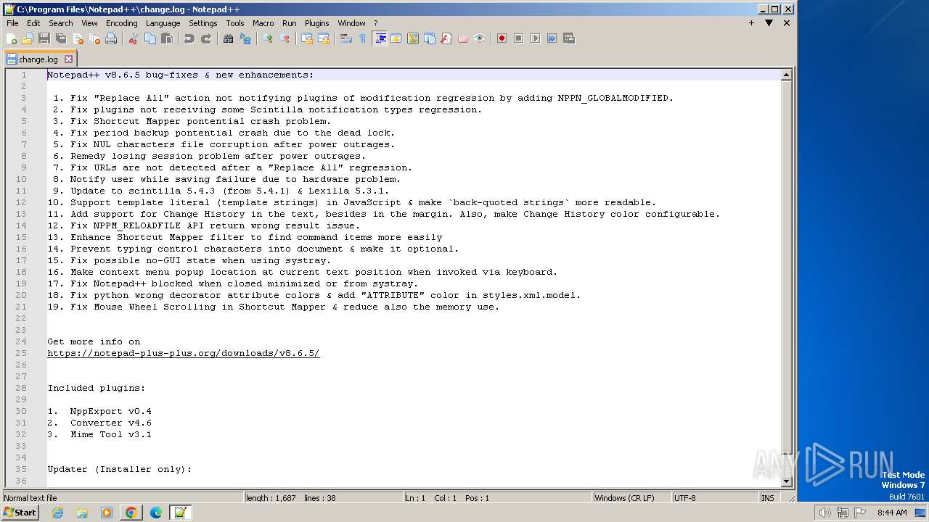The image size is (929, 522).
Task: Click the vertical scrollbar thumb
Action: (786, 267)
